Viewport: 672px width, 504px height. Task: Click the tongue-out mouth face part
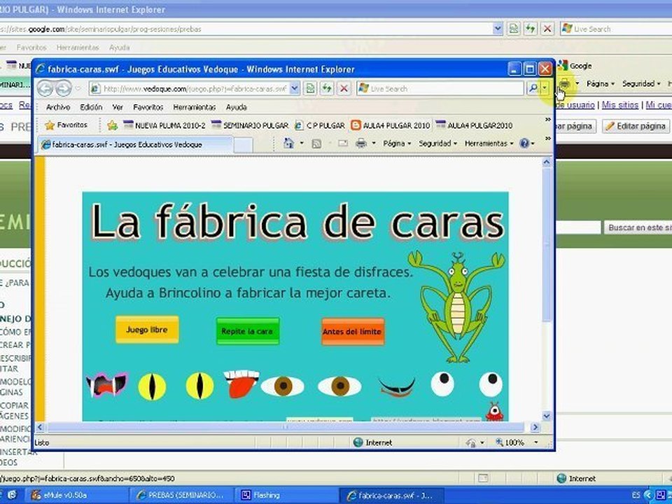pos(241,384)
